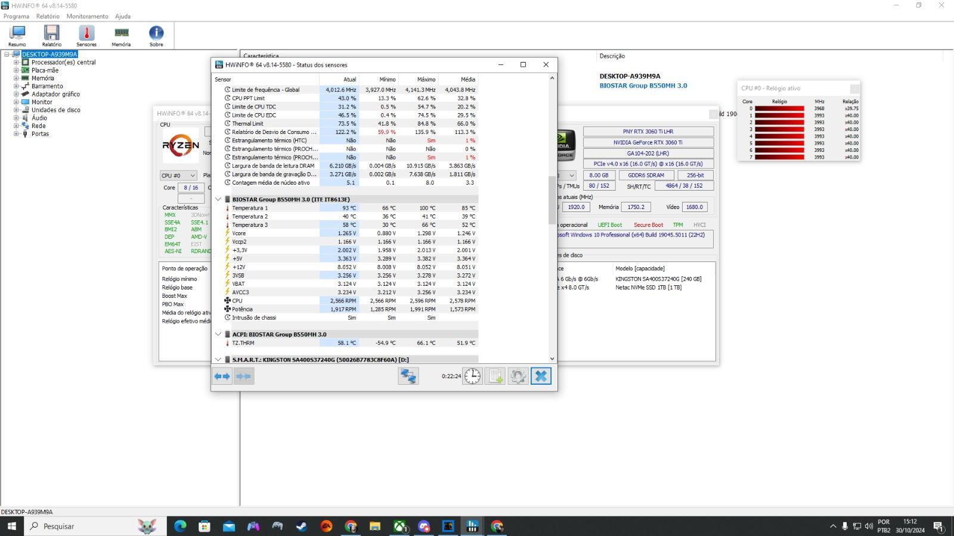Select the Áudio tree item
The width and height of the screenshot is (954, 536).
tap(39, 118)
